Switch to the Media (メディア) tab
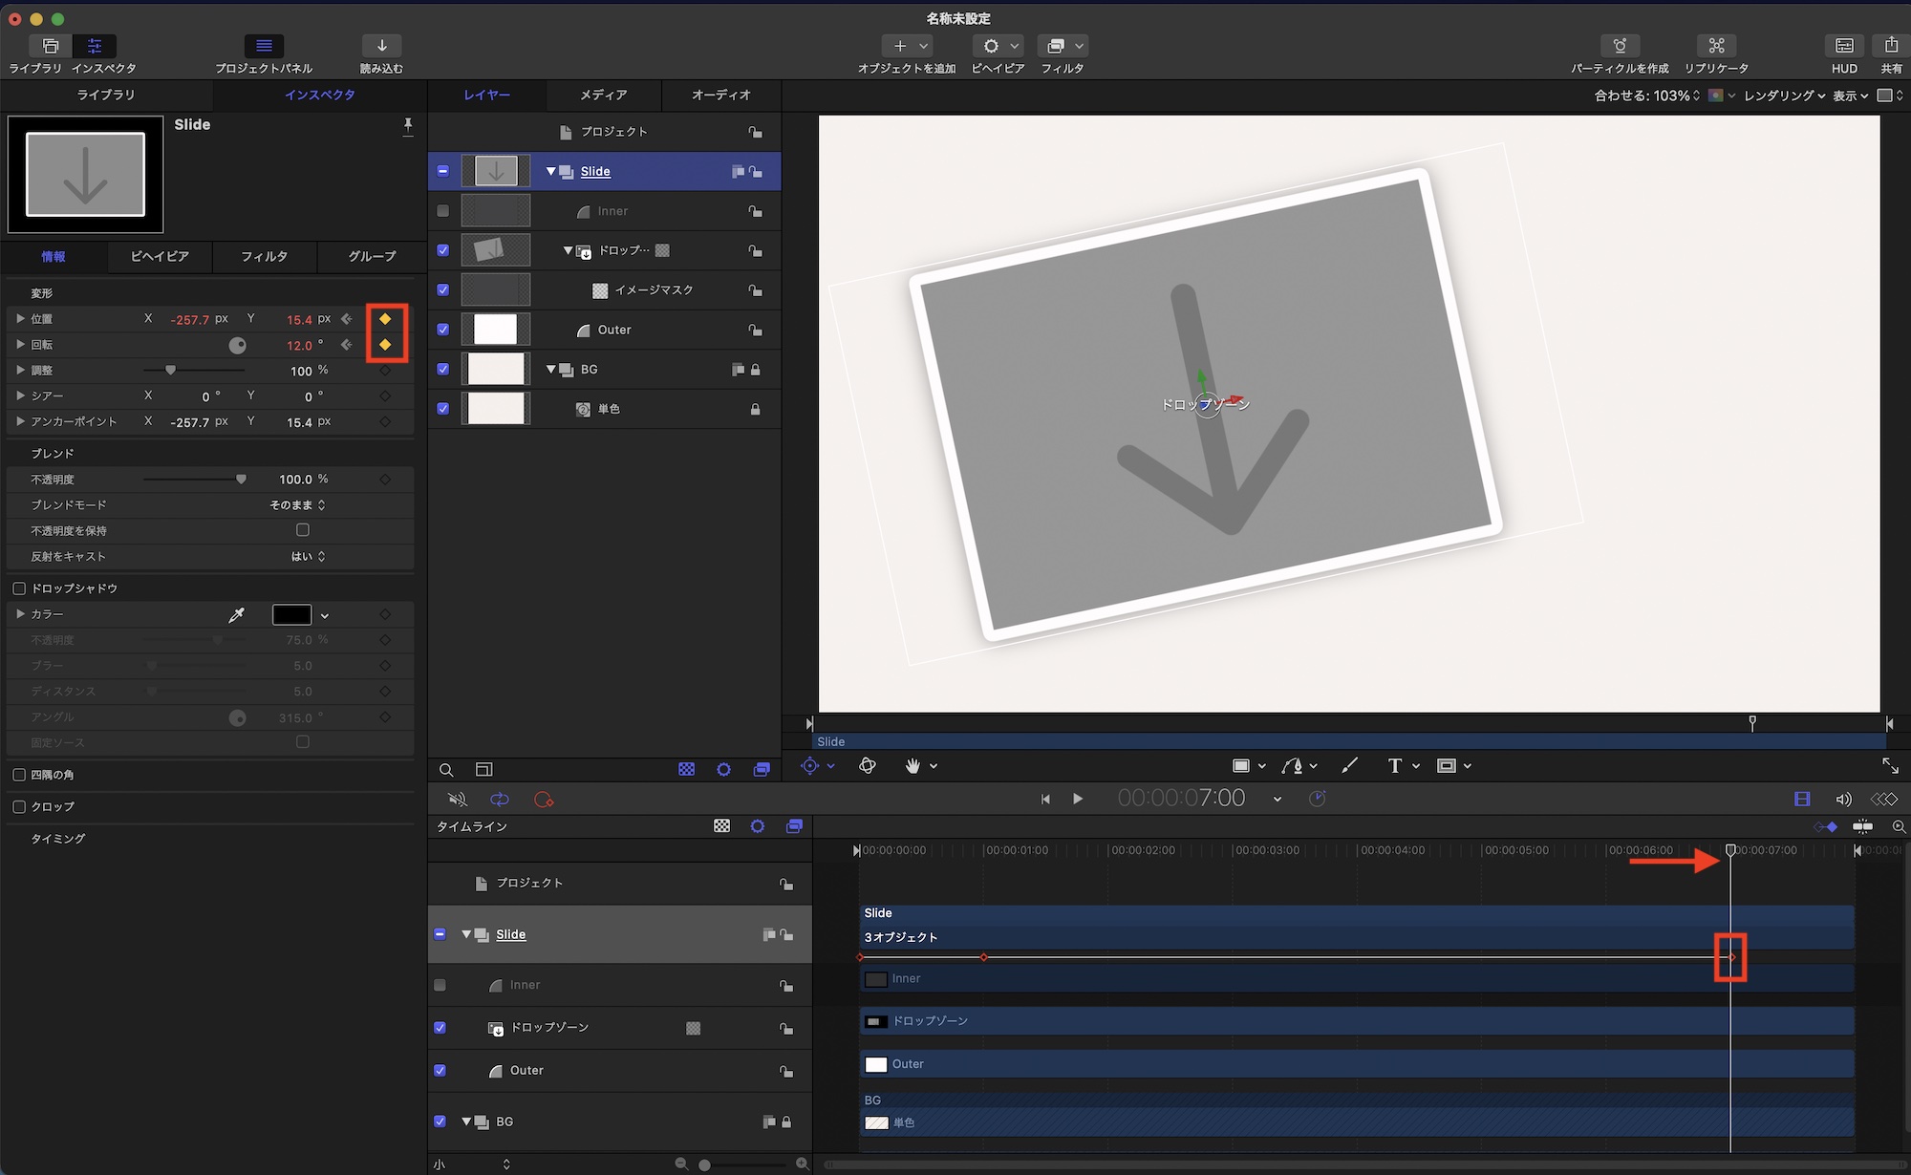Image resolution: width=1911 pixels, height=1175 pixels. click(603, 96)
